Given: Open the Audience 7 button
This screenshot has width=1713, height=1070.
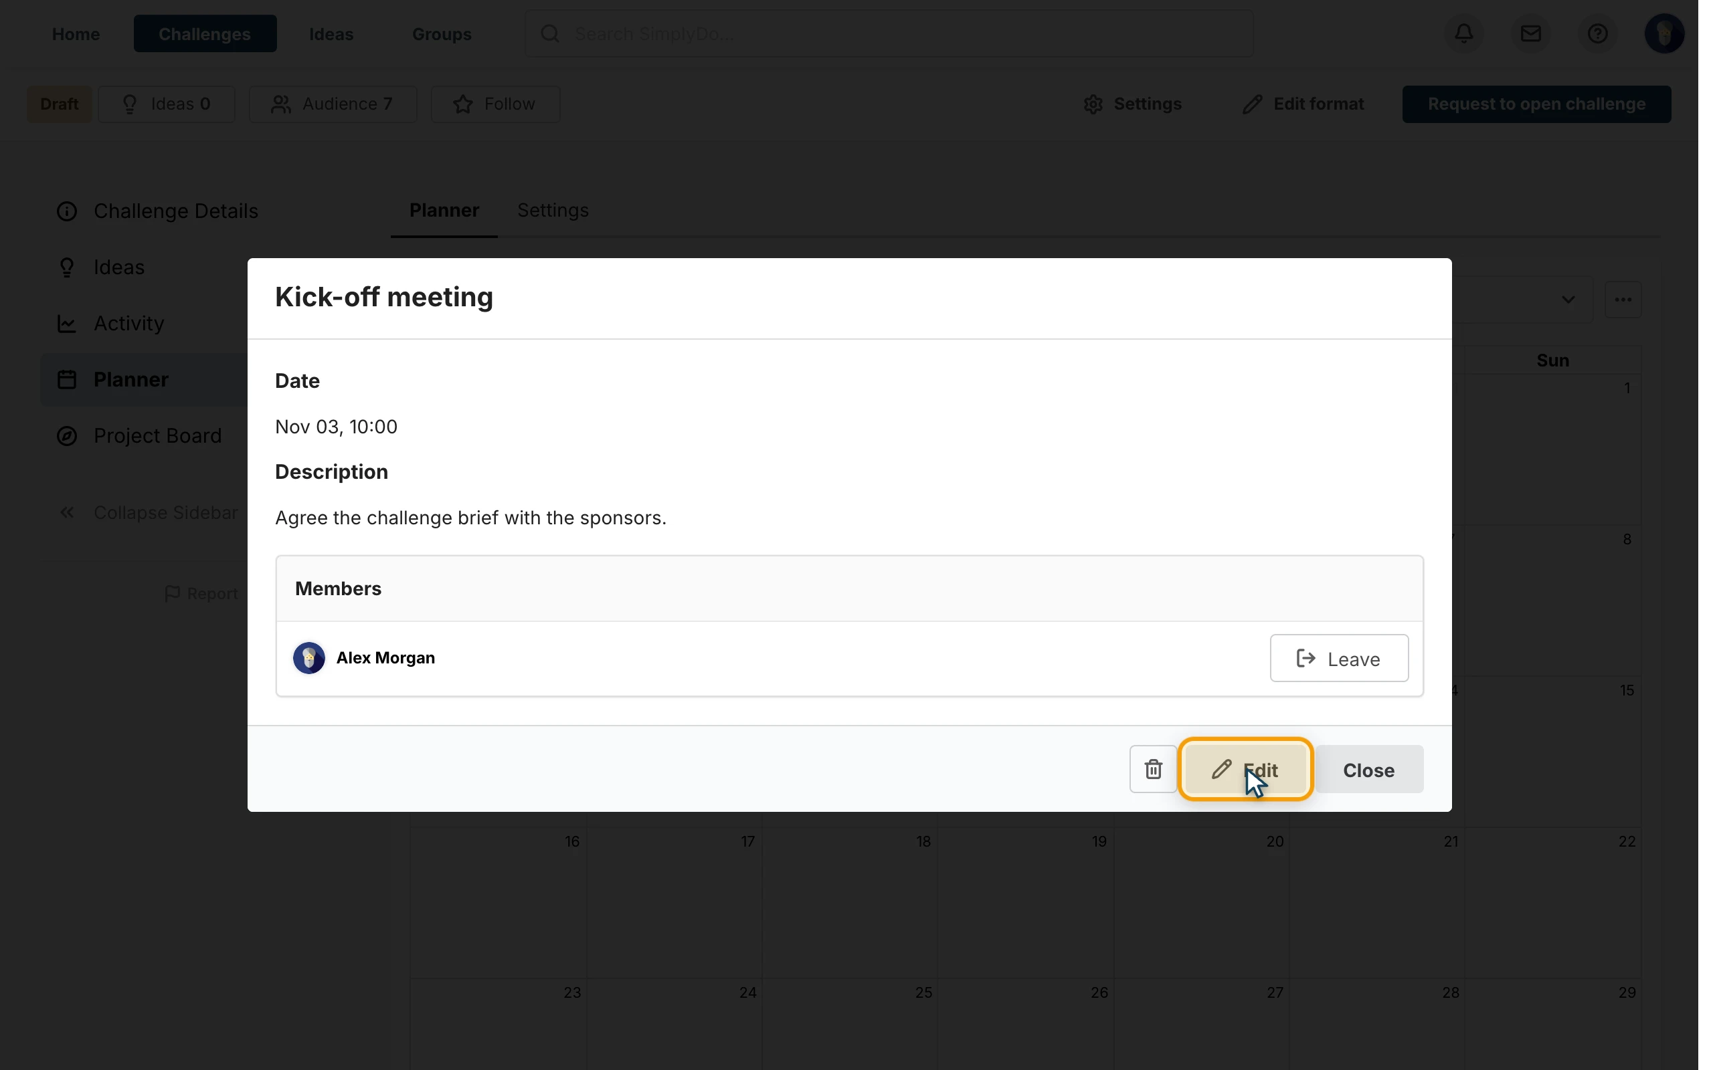Looking at the screenshot, I should [333, 104].
